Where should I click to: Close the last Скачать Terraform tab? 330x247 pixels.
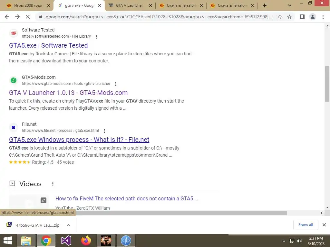pos(252,6)
